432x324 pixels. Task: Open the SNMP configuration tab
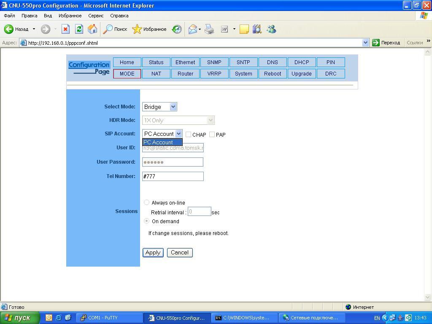214,62
